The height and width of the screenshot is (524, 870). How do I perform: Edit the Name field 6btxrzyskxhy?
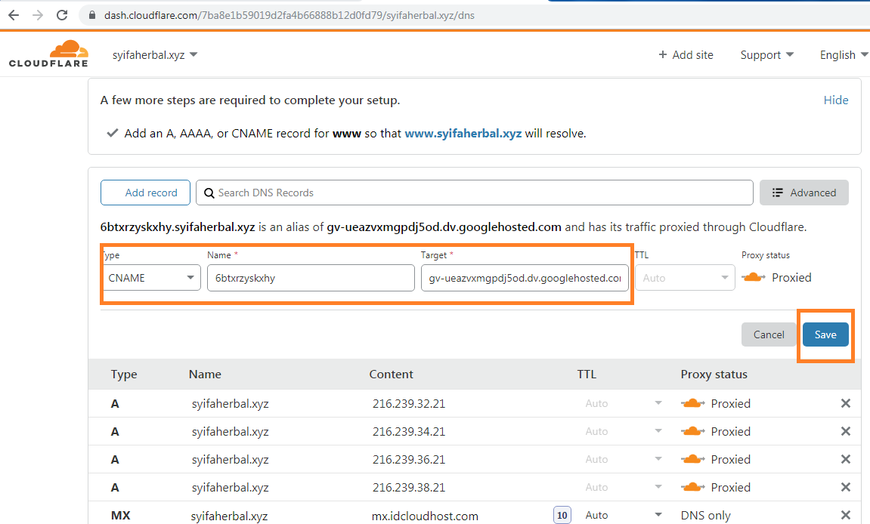tap(311, 278)
